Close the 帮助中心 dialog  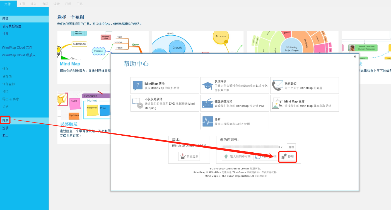pos(355,57)
